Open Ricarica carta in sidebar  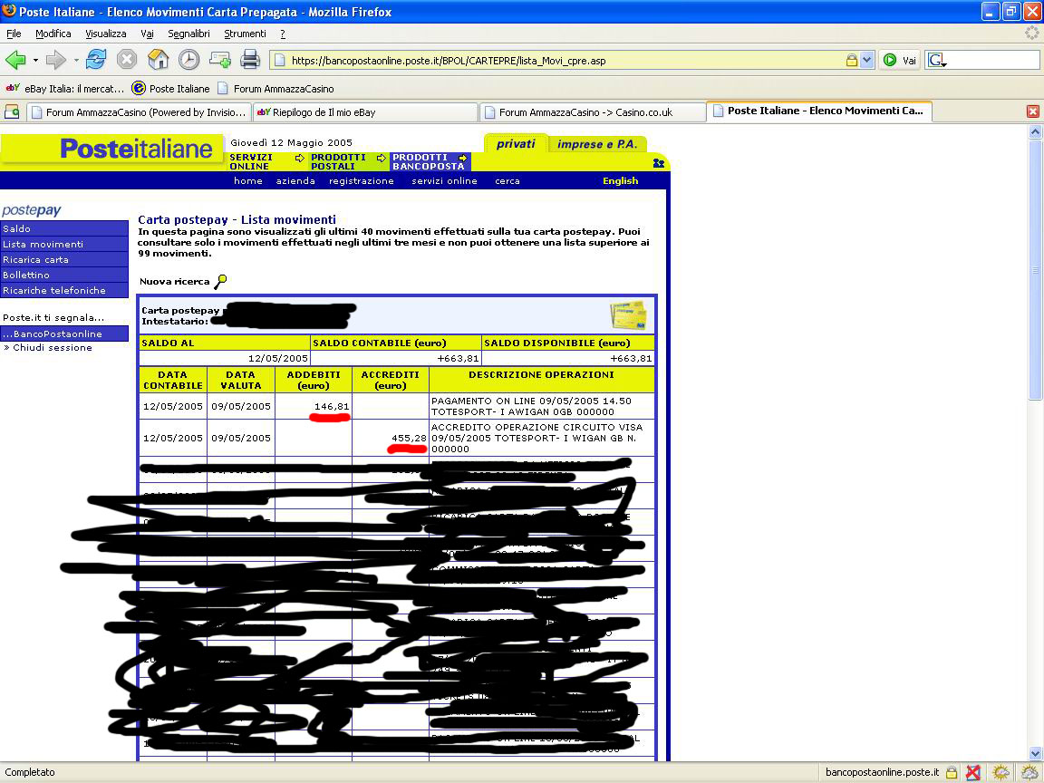[x=64, y=260]
